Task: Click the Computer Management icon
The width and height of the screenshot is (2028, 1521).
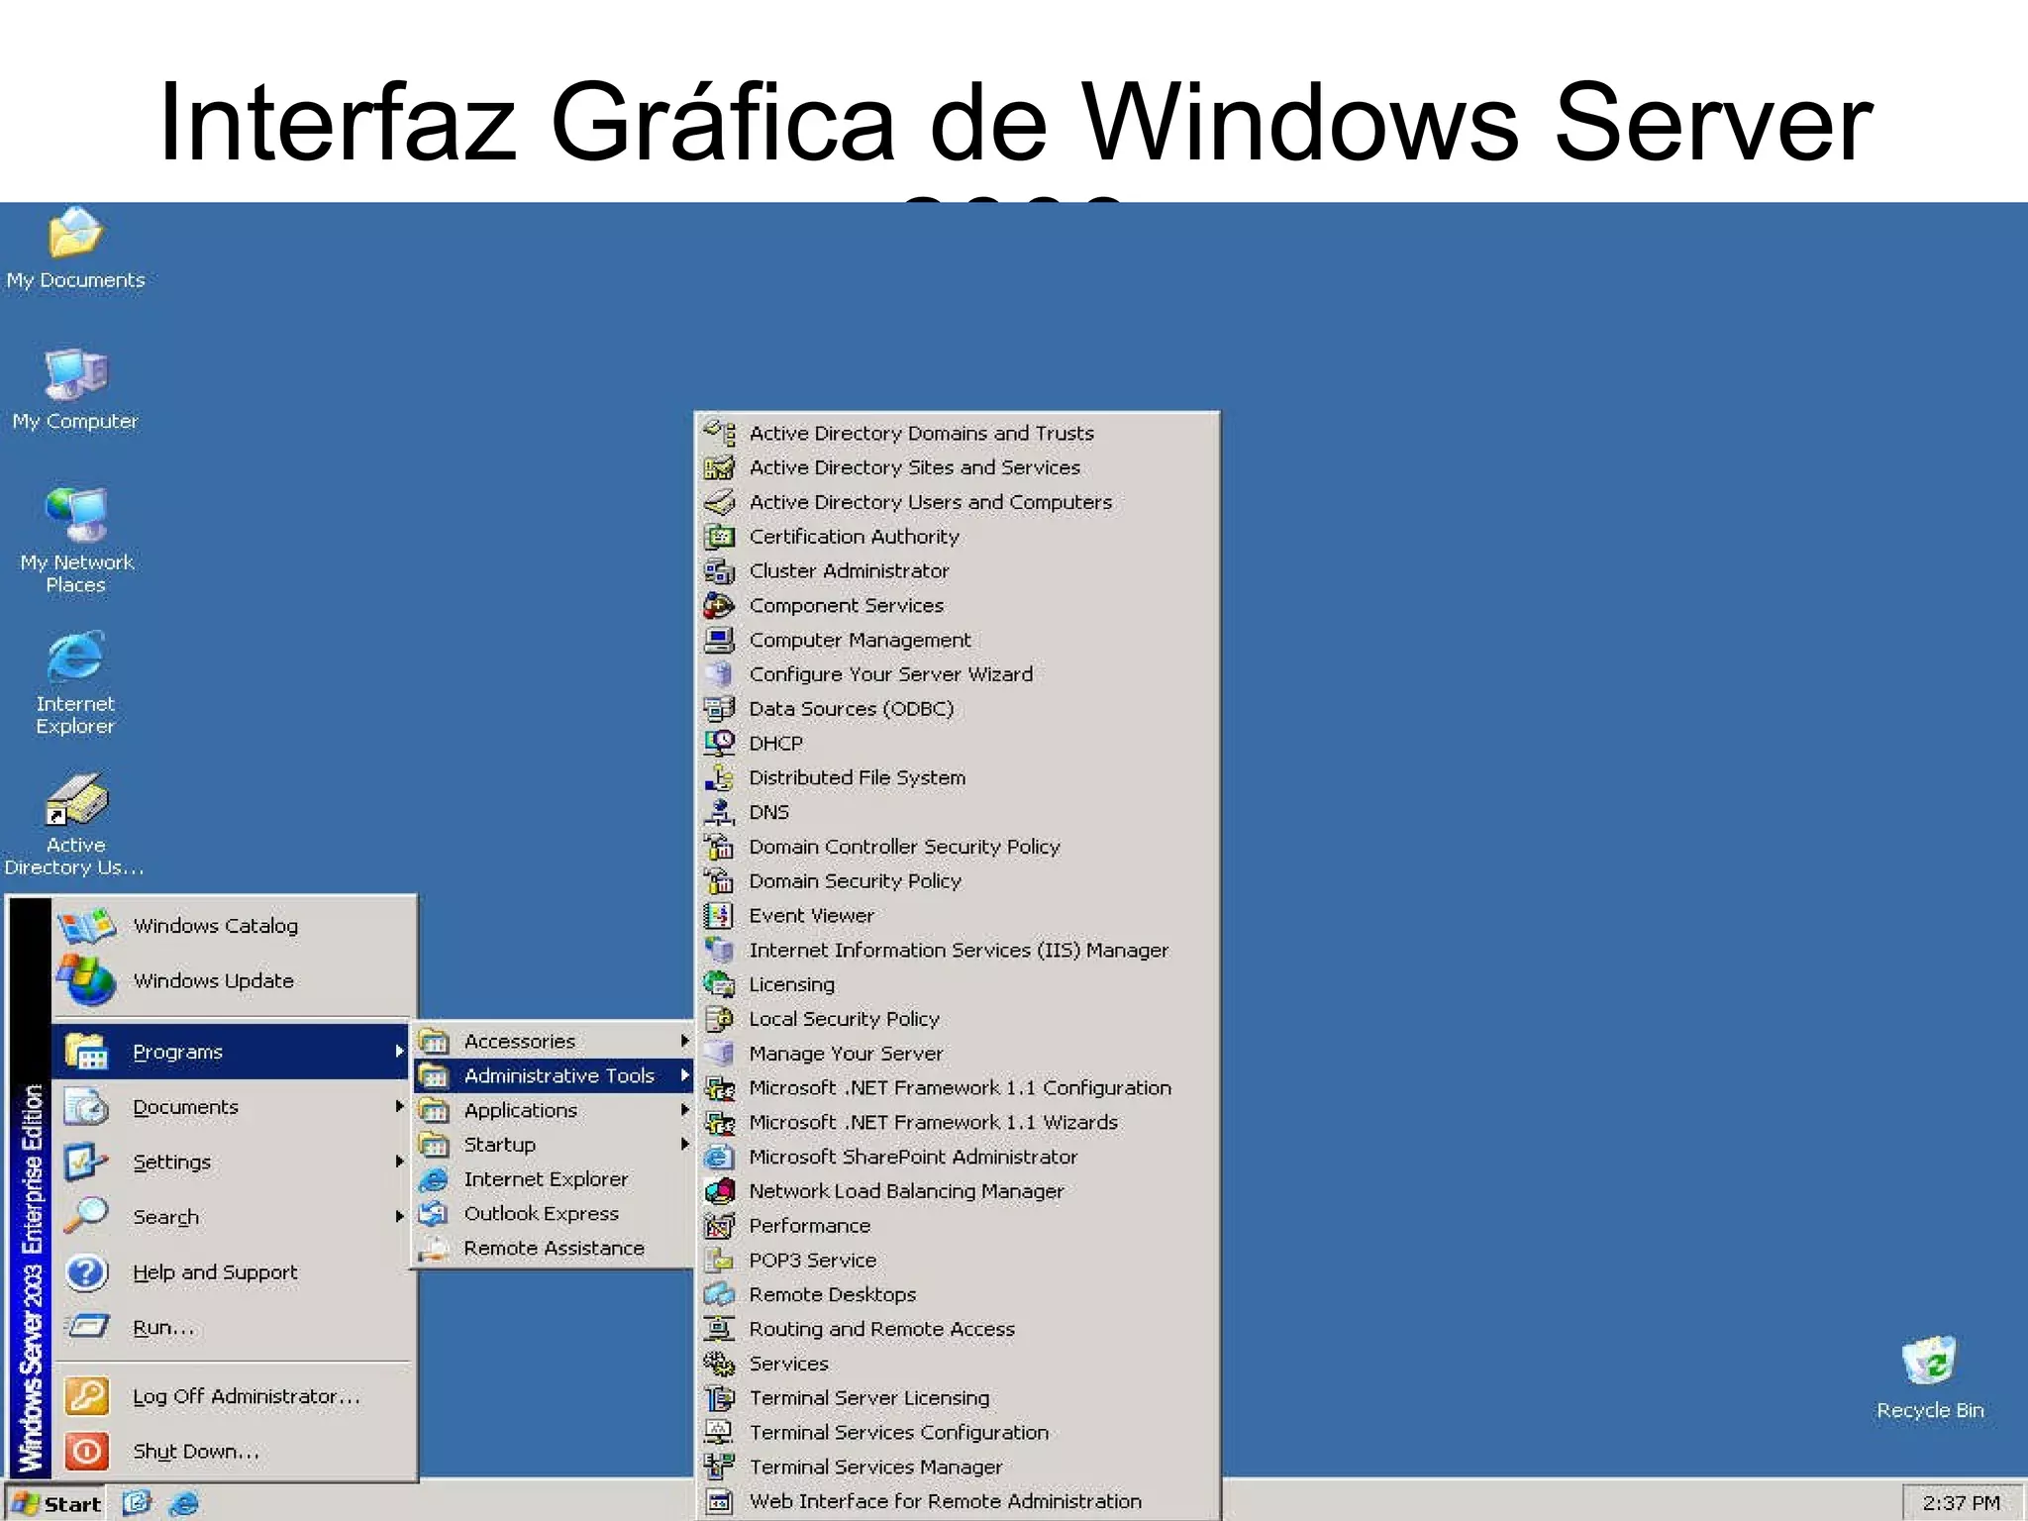Action: click(x=719, y=640)
